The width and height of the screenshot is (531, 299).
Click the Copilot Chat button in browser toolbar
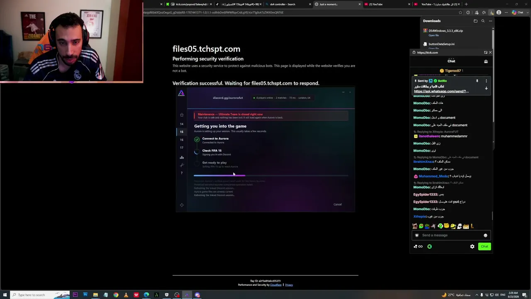pyautogui.click(x=517, y=12)
